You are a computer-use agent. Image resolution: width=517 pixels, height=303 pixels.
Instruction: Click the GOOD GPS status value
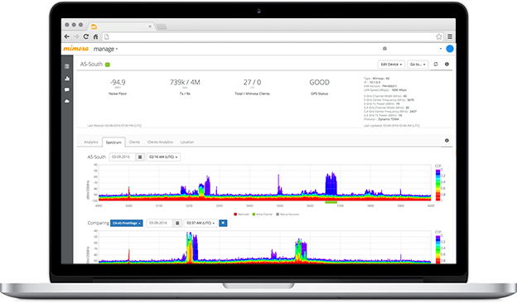[x=319, y=82]
